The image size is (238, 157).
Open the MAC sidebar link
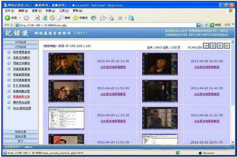point(22,108)
